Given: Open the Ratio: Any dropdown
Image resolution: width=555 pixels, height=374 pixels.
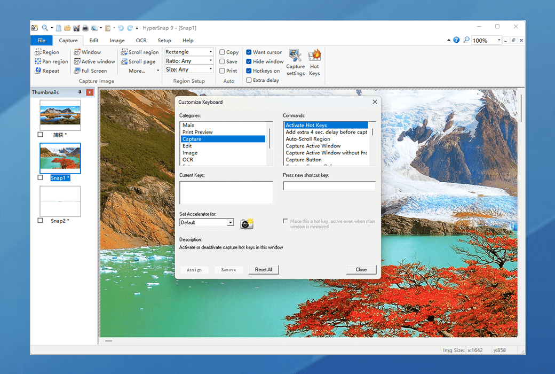Looking at the screenshot, I should (211, 60).
